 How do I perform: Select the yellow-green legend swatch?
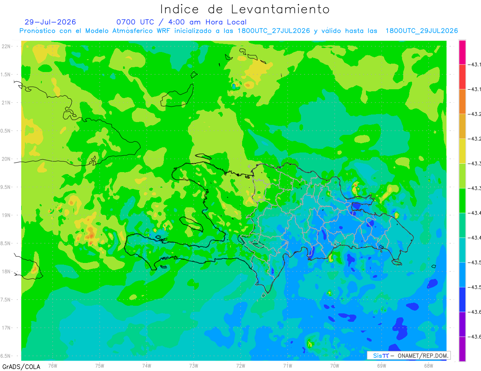point(462,176)
